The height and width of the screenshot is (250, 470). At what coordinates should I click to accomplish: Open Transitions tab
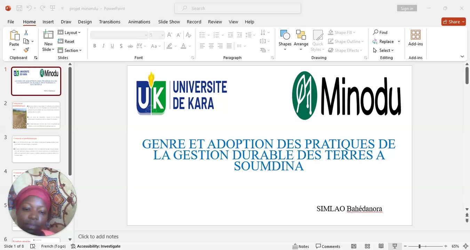[110, 22]
